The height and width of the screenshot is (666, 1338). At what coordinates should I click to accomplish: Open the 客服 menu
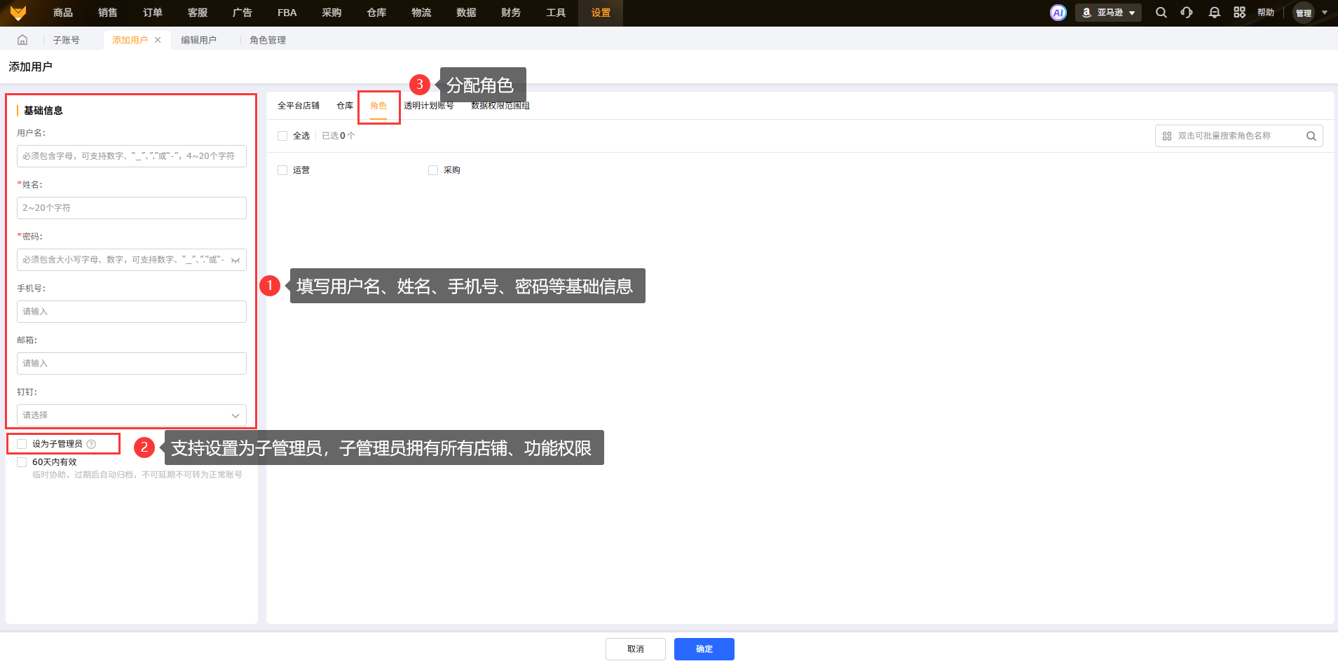pos(198,13)
